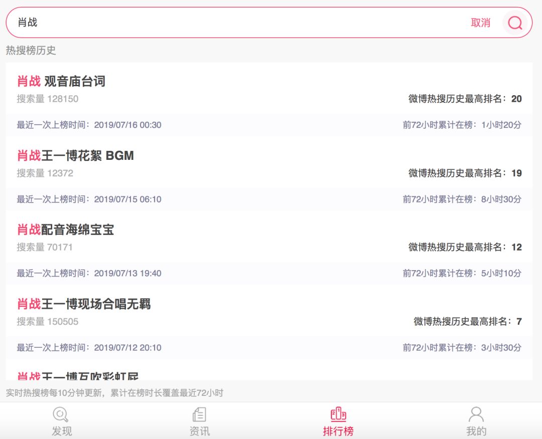
Task: Click the magnifier search icon button
Action: (515, 23)
